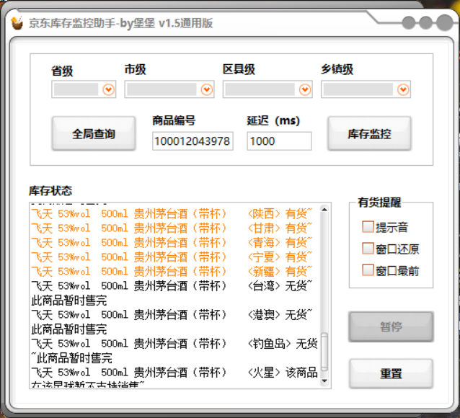Select the <陕西> 有货 row
The width and height of the screenshot is (460, 418).
pos(172,213)
